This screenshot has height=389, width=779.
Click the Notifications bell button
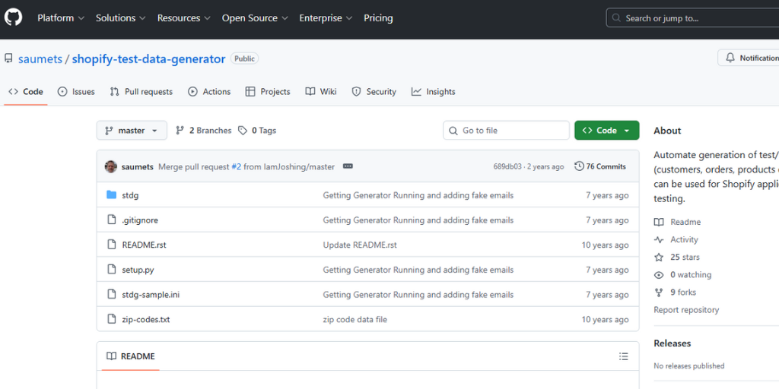[749, 58]
